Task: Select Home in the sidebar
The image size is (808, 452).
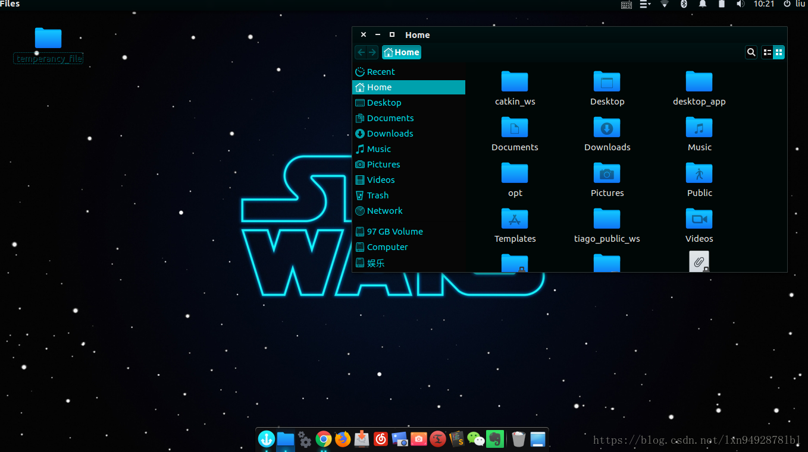Action: click(x=409, y=87)
